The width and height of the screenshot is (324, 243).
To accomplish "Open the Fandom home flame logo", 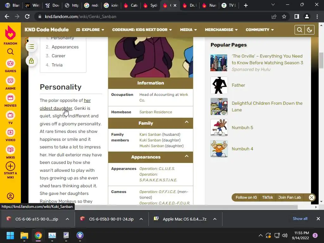I will click(x=10, y=33).
